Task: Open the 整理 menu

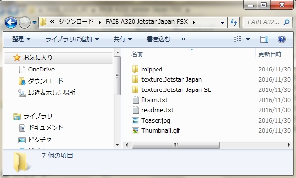Action: pyautogui.click(x=21, y=39)
